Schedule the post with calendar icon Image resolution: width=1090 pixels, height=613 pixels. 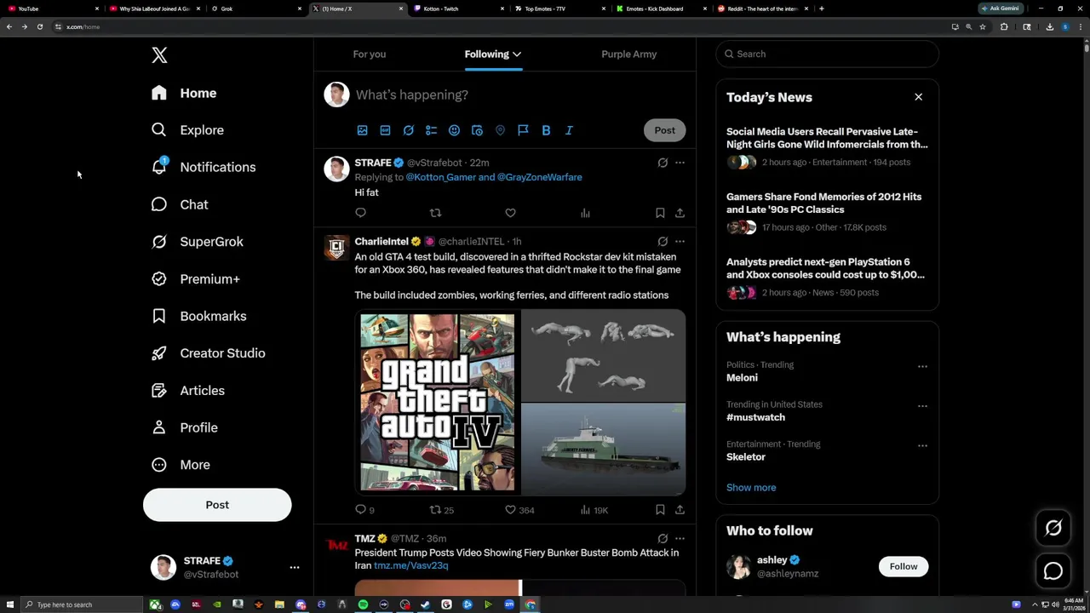pos(477,130)
